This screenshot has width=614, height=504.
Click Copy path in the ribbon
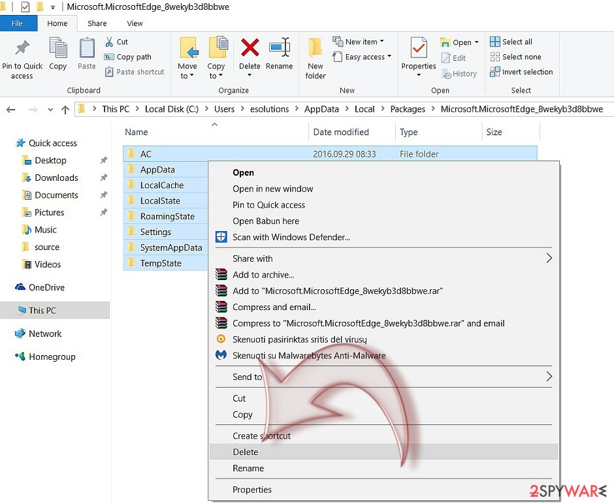(x=127, y=57)
